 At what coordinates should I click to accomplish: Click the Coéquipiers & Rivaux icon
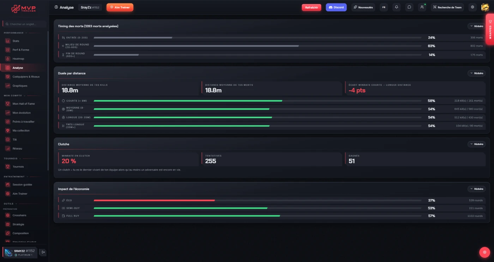pos(8,77)
